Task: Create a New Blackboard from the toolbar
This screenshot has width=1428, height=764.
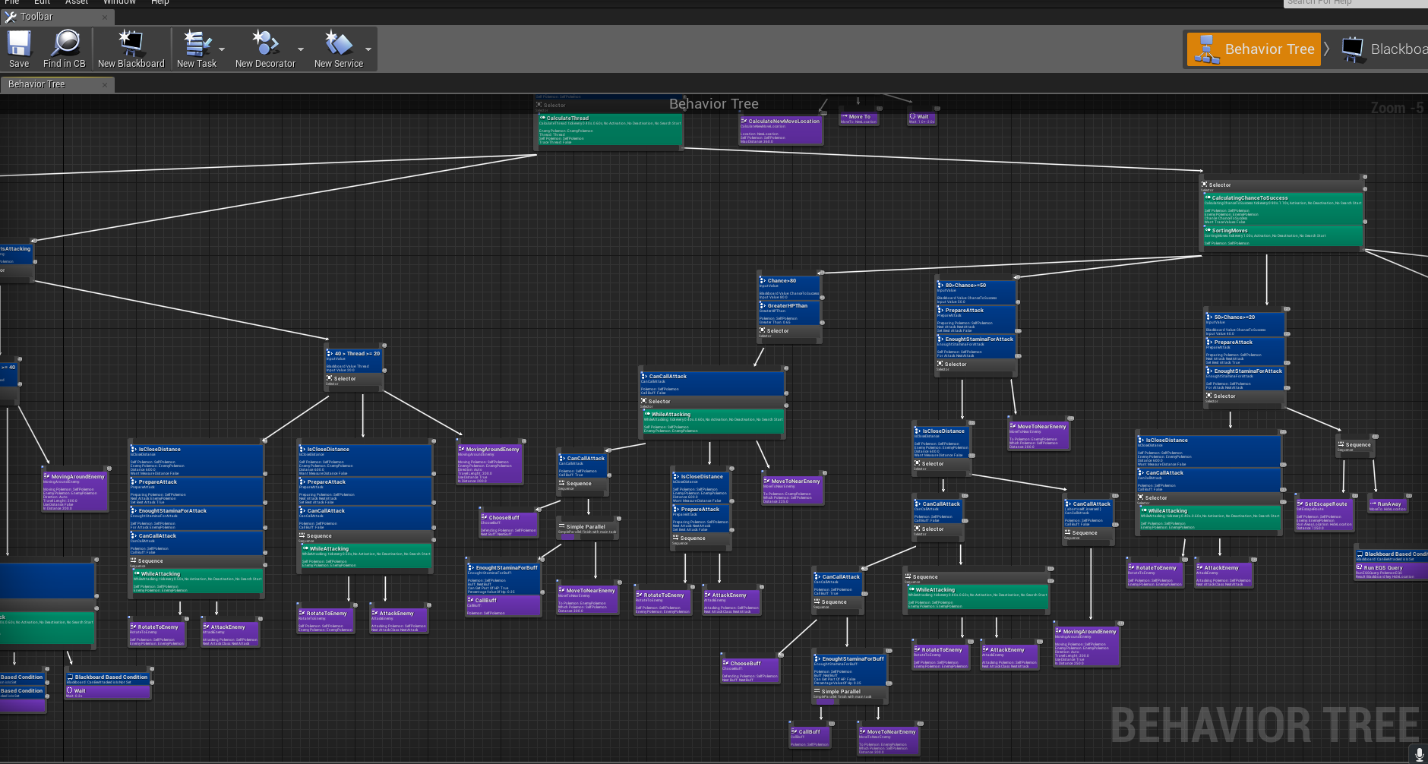Action: click(131, 49)
